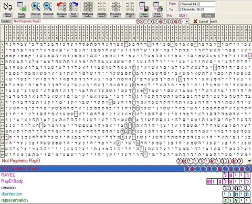Activate the Identify word tool
The width and height of the screenshot is (252, 204).
(x=102, y=6)
